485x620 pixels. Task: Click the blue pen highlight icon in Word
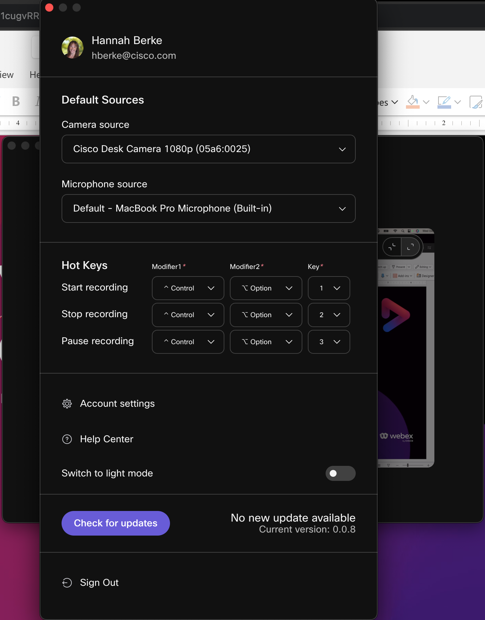pos(444,102)
